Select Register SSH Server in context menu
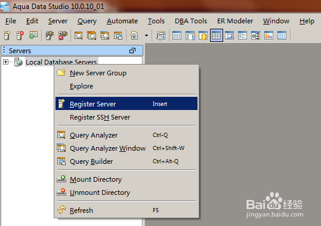Image resolution: width=321 pixels, height=226 pixels. click(x=126, y=117)
